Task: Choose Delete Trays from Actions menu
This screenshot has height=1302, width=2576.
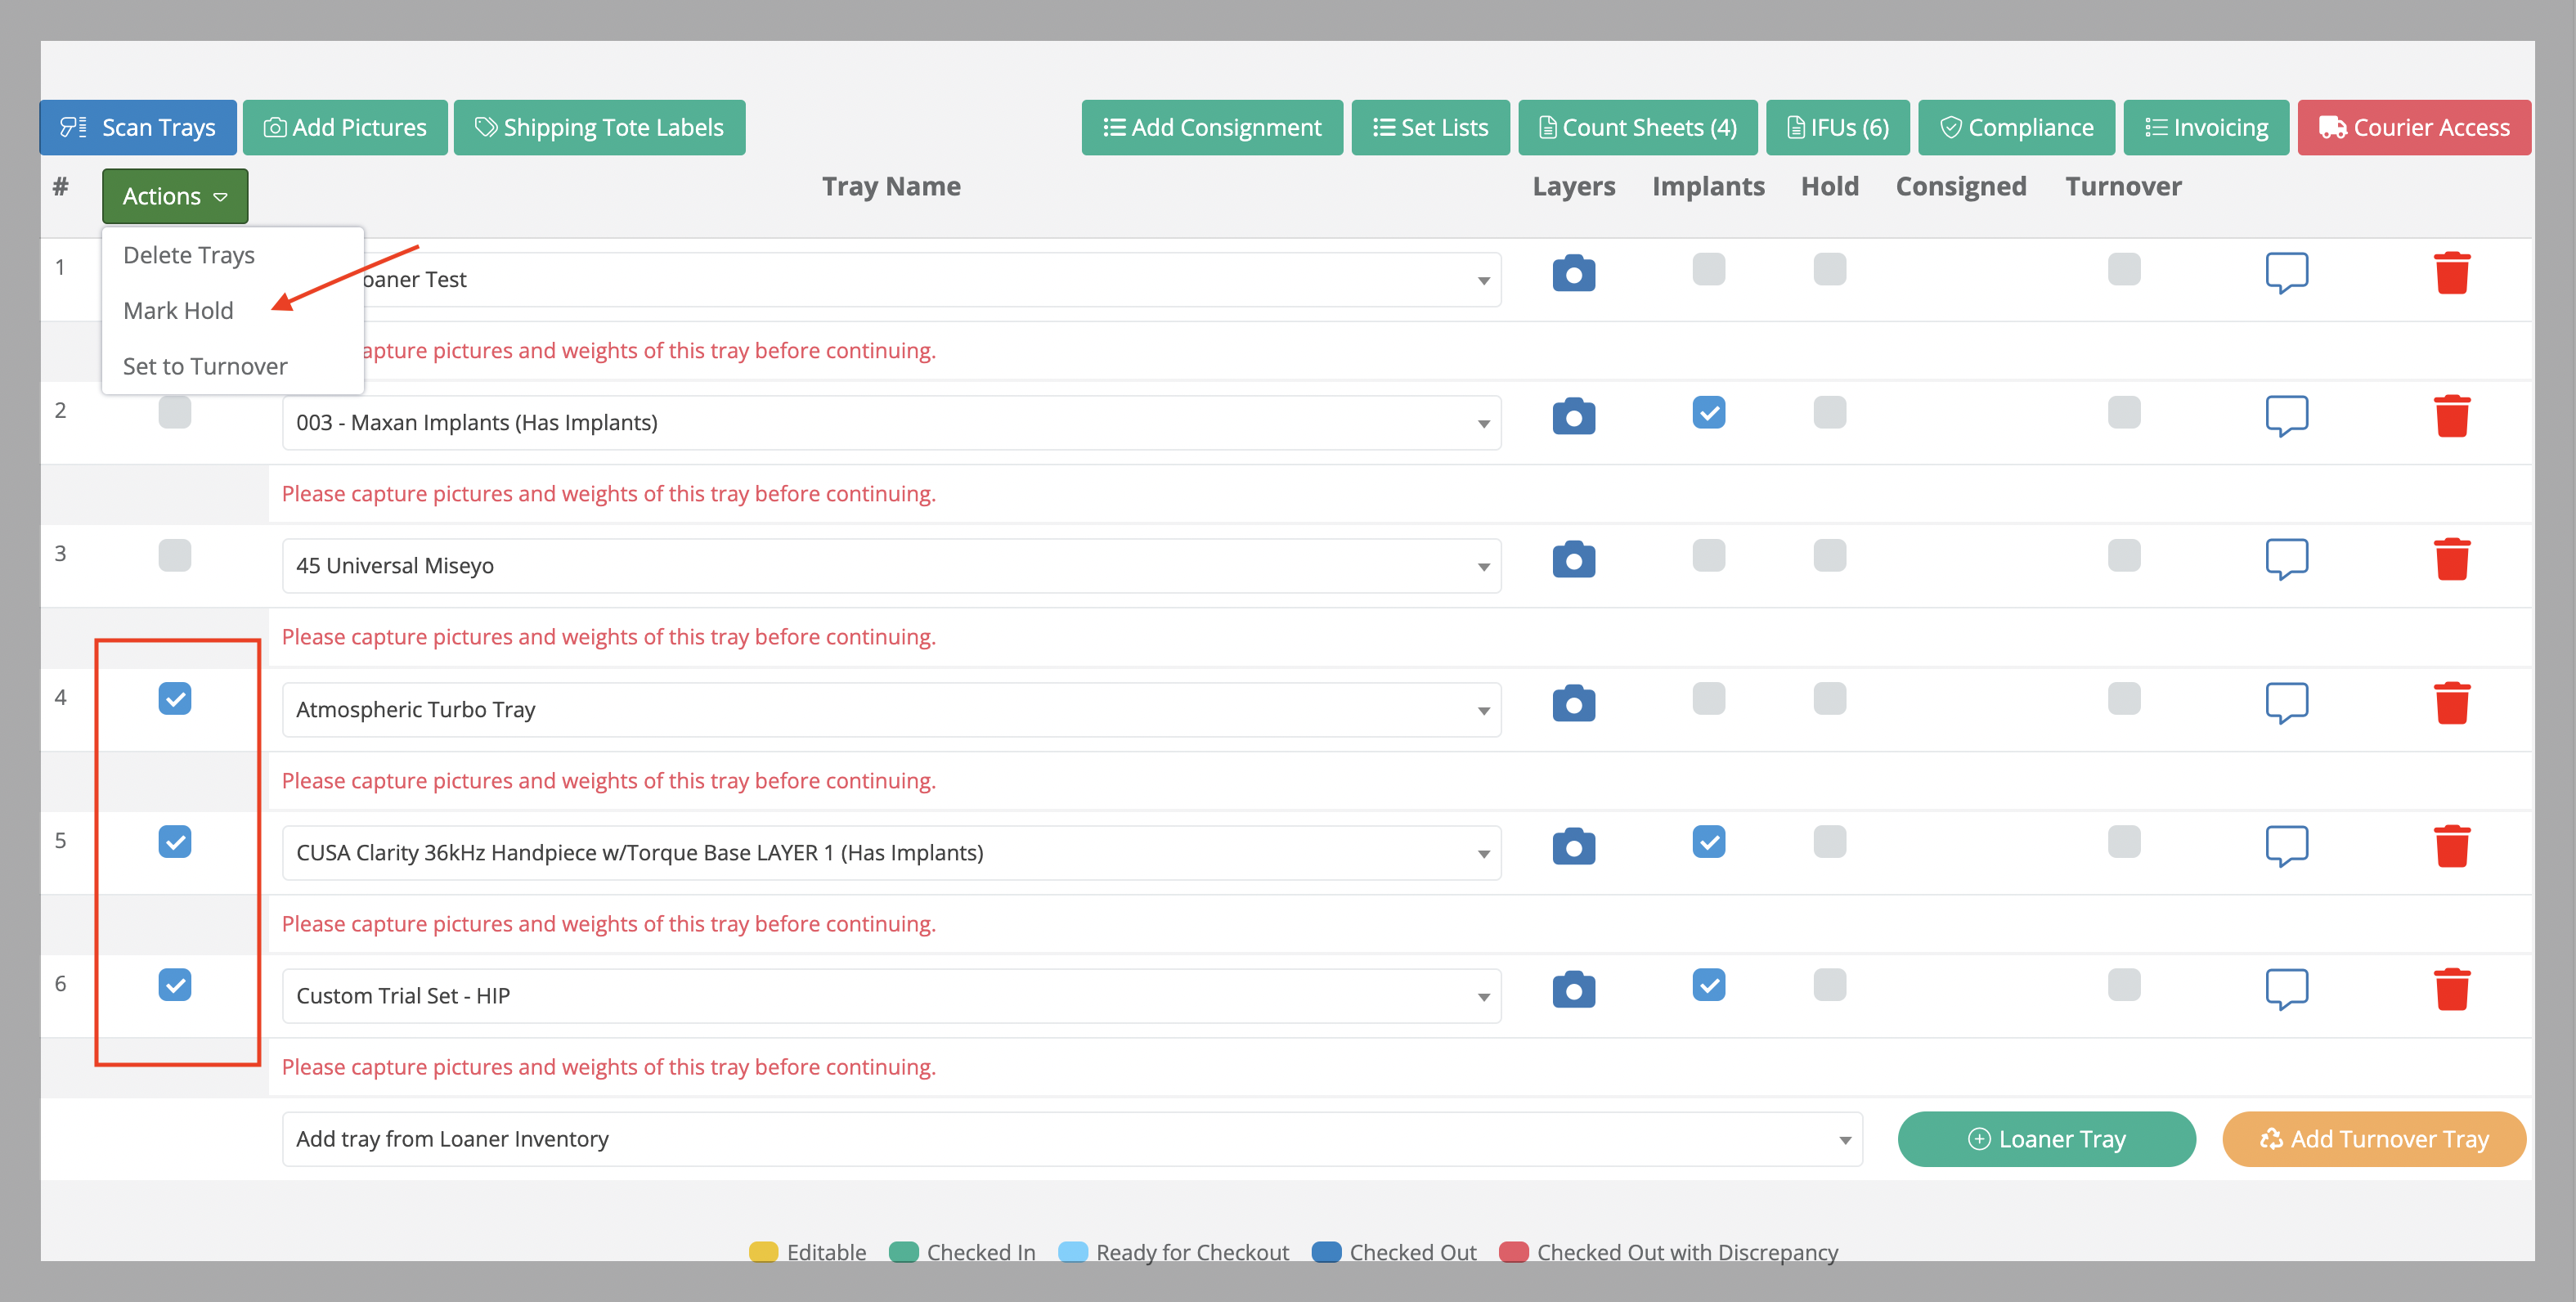Action: [x=189, y=255]
